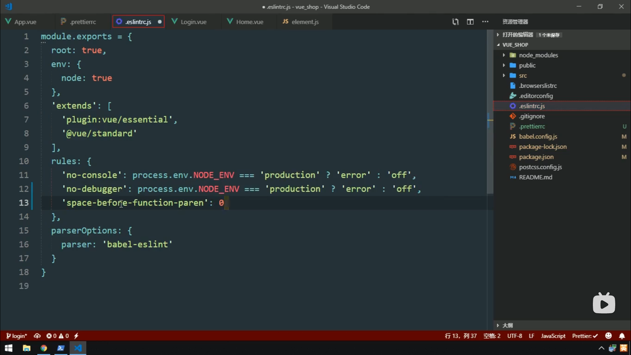631x355 pixels.
Task: Expand the public folder
Action: [527, 65]
